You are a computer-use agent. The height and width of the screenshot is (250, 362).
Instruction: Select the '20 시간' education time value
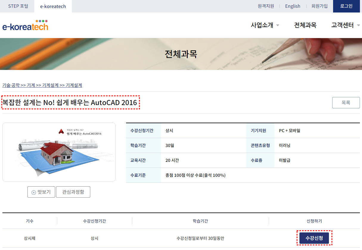pos(172,160)
